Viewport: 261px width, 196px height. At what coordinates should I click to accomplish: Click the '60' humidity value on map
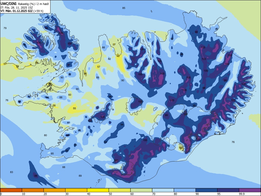pos(70,95)
